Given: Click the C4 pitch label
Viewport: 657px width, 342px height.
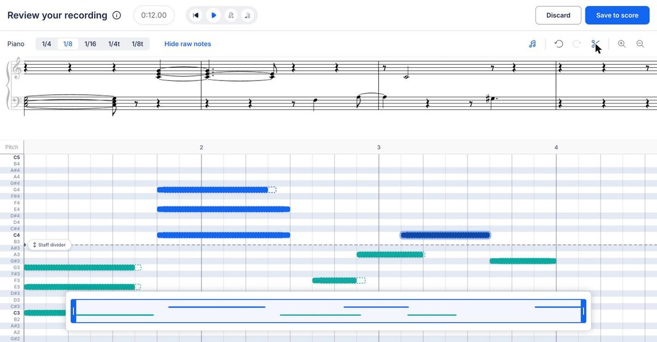Looking at the screenshot, I should tap(16, 235).
